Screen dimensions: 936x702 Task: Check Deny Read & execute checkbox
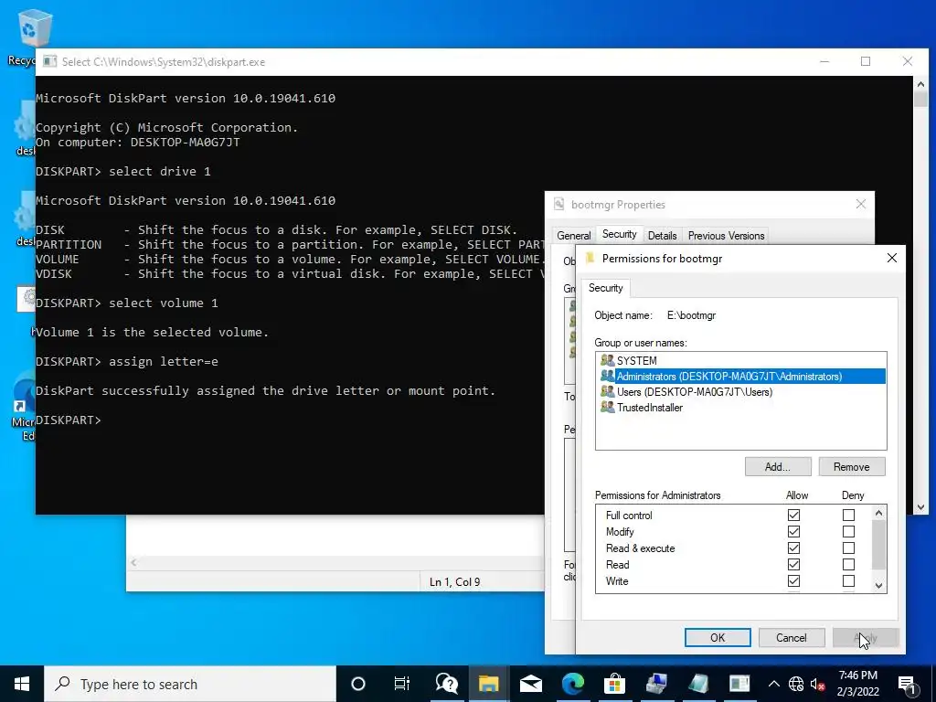[848, 548]
